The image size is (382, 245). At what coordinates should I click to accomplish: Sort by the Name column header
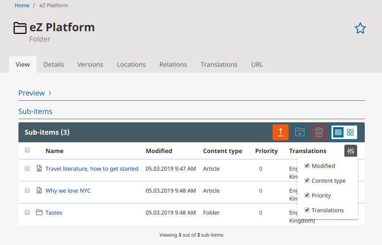pyautogui.click(x=55, y=151)
